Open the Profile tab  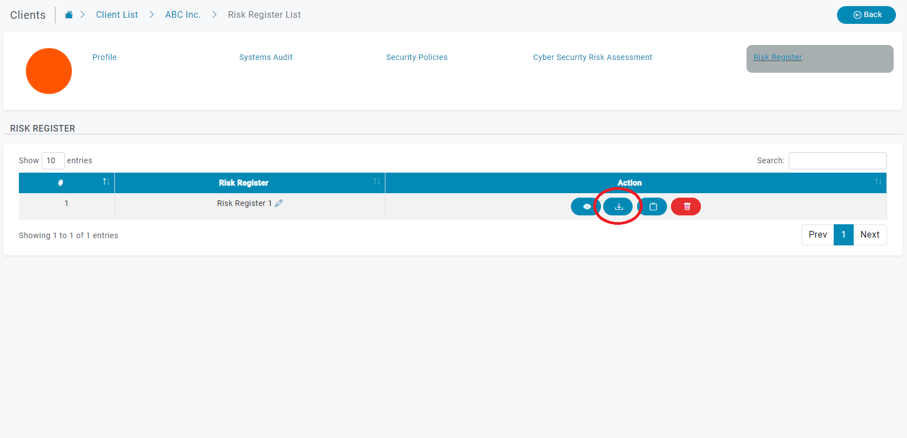[104, 57]
